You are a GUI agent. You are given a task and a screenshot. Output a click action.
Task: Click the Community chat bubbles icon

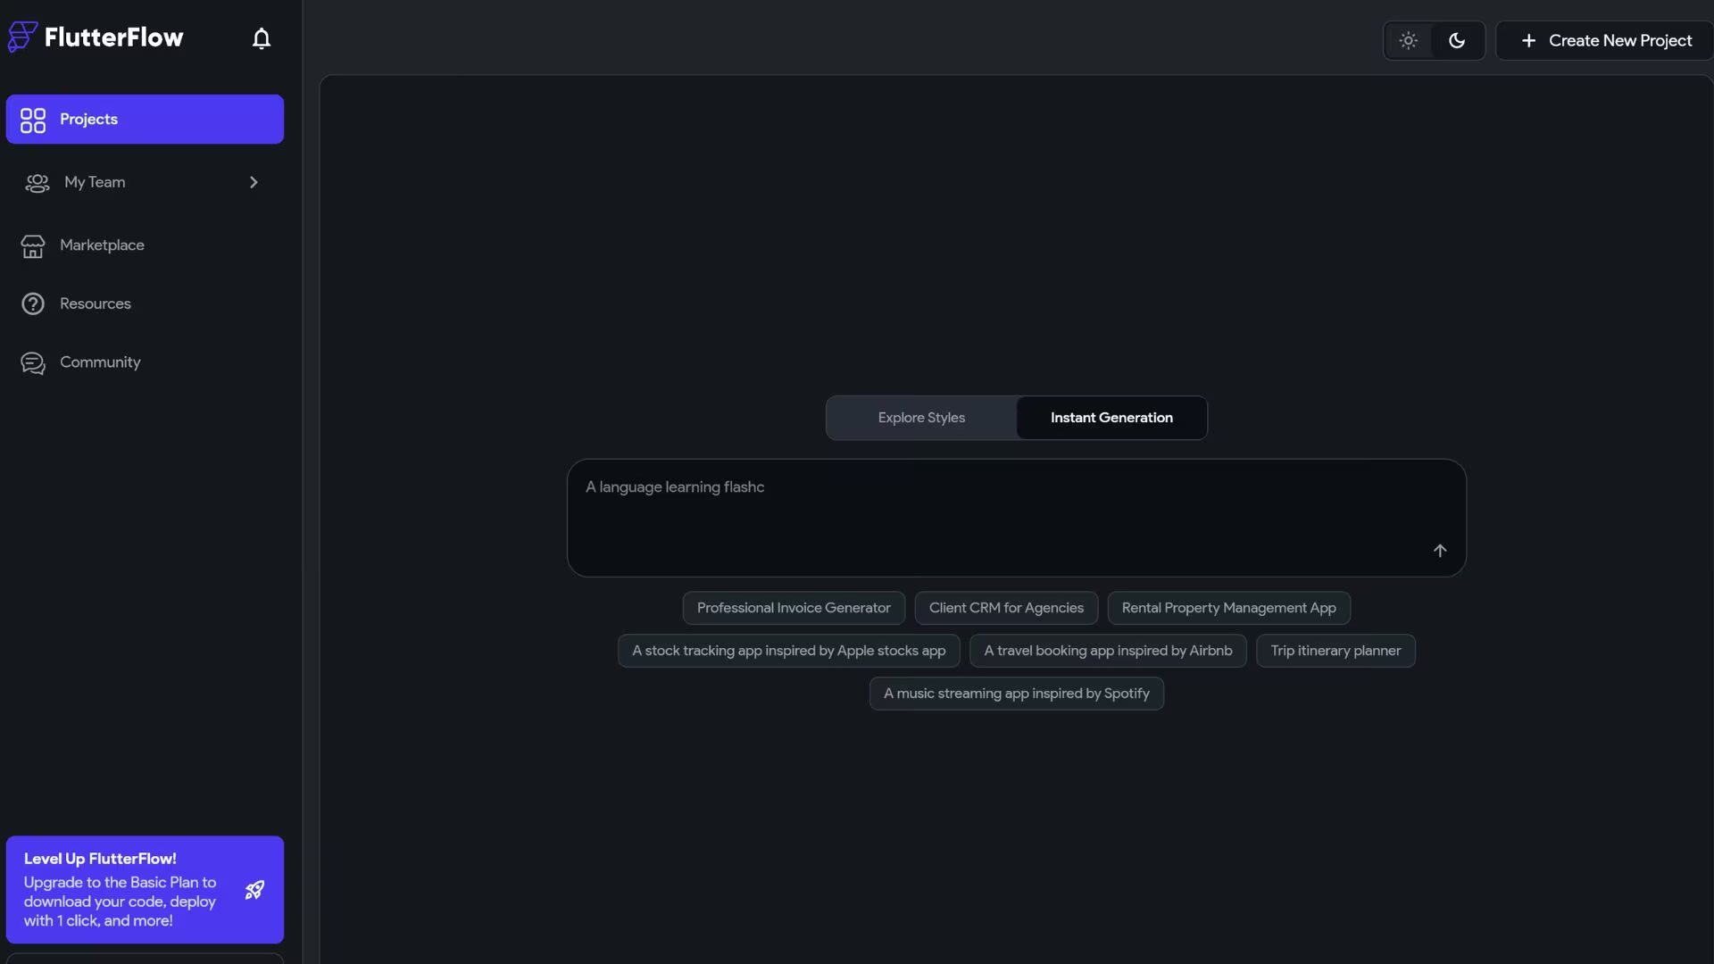pyautogui.click(x=33, y=363)
